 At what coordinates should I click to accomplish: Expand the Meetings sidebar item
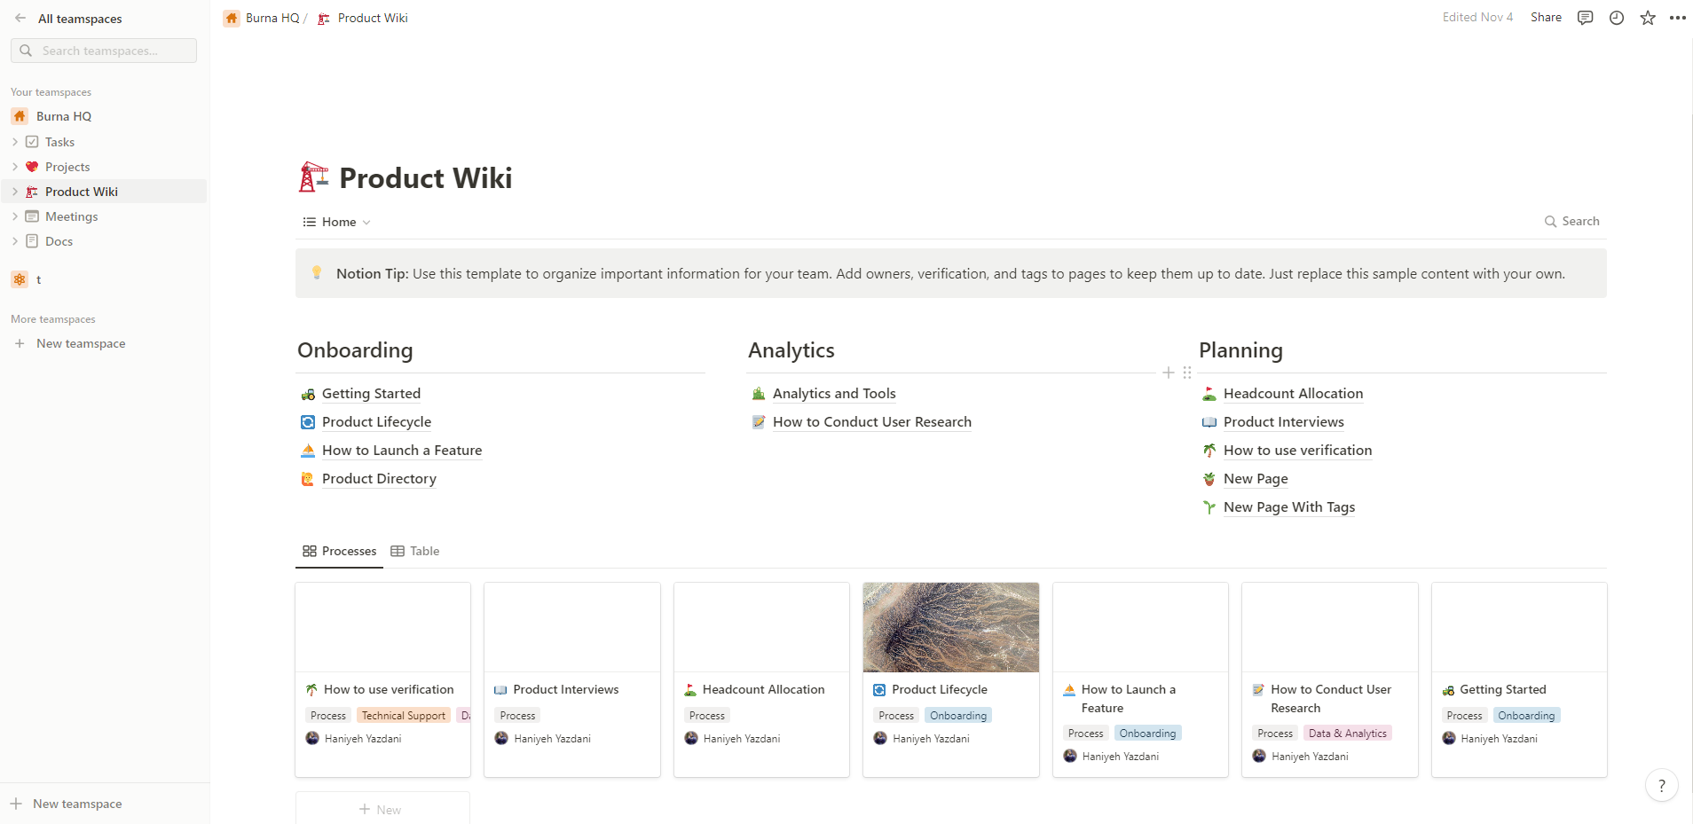tap(15, 216)
